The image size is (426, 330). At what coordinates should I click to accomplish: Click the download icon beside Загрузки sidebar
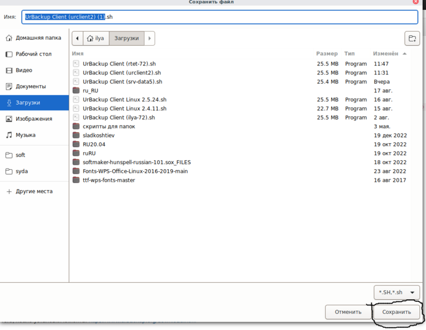tap(9, 102)
